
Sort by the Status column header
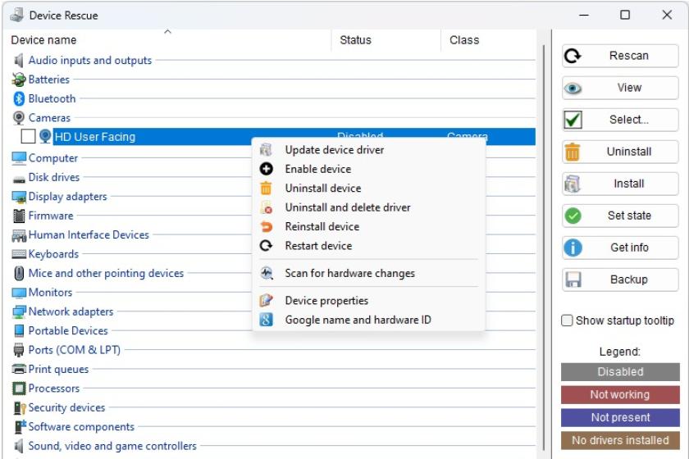click(386, 40)
